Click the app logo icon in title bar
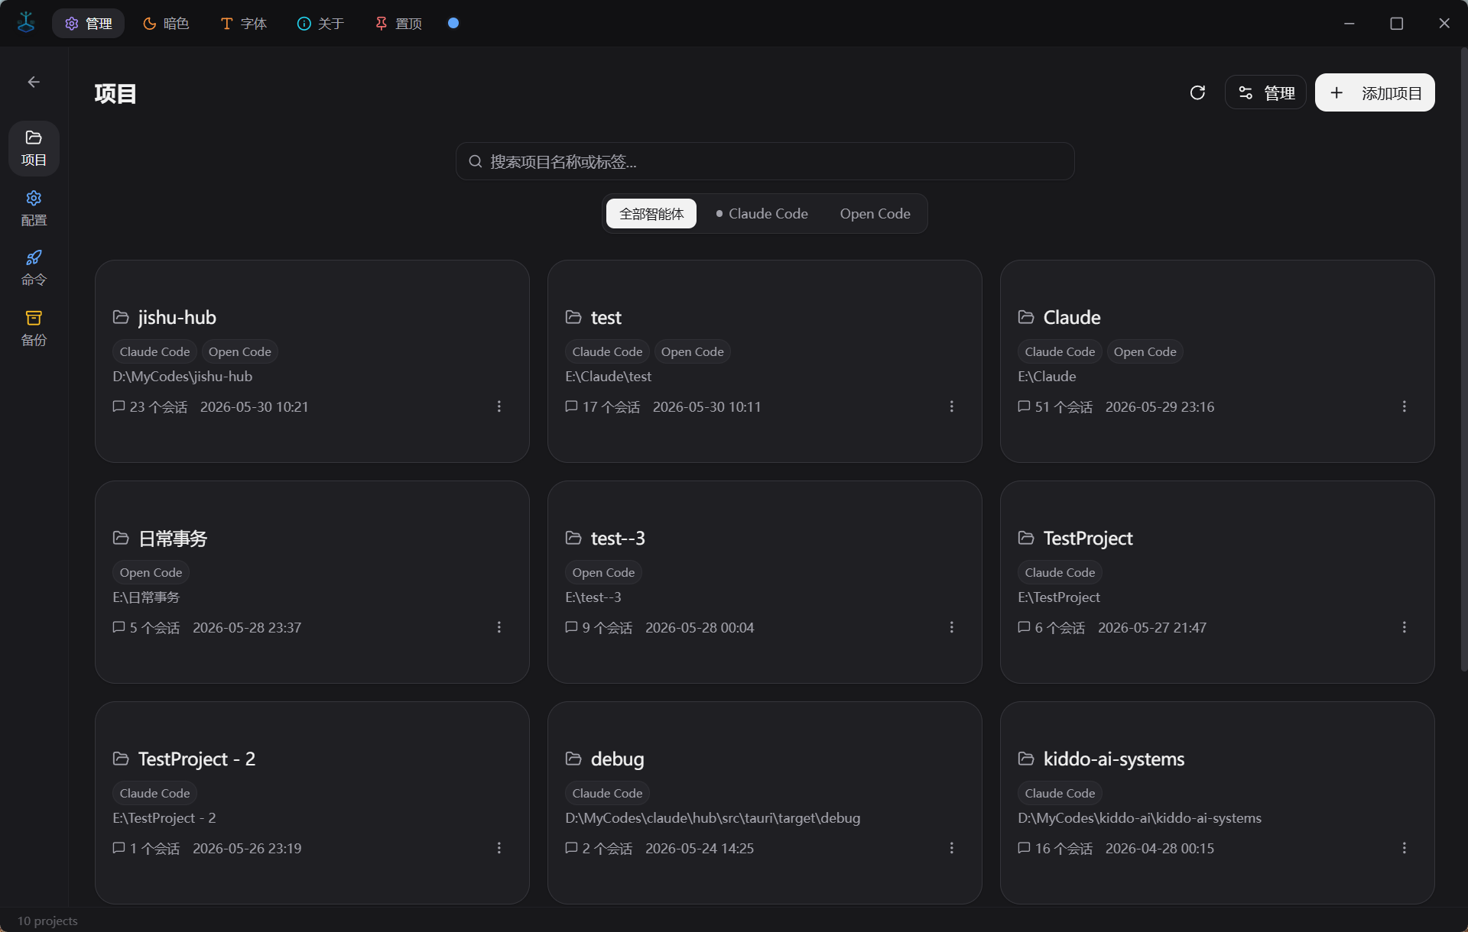The image size is (1468, 932). [x=26, y=23]
